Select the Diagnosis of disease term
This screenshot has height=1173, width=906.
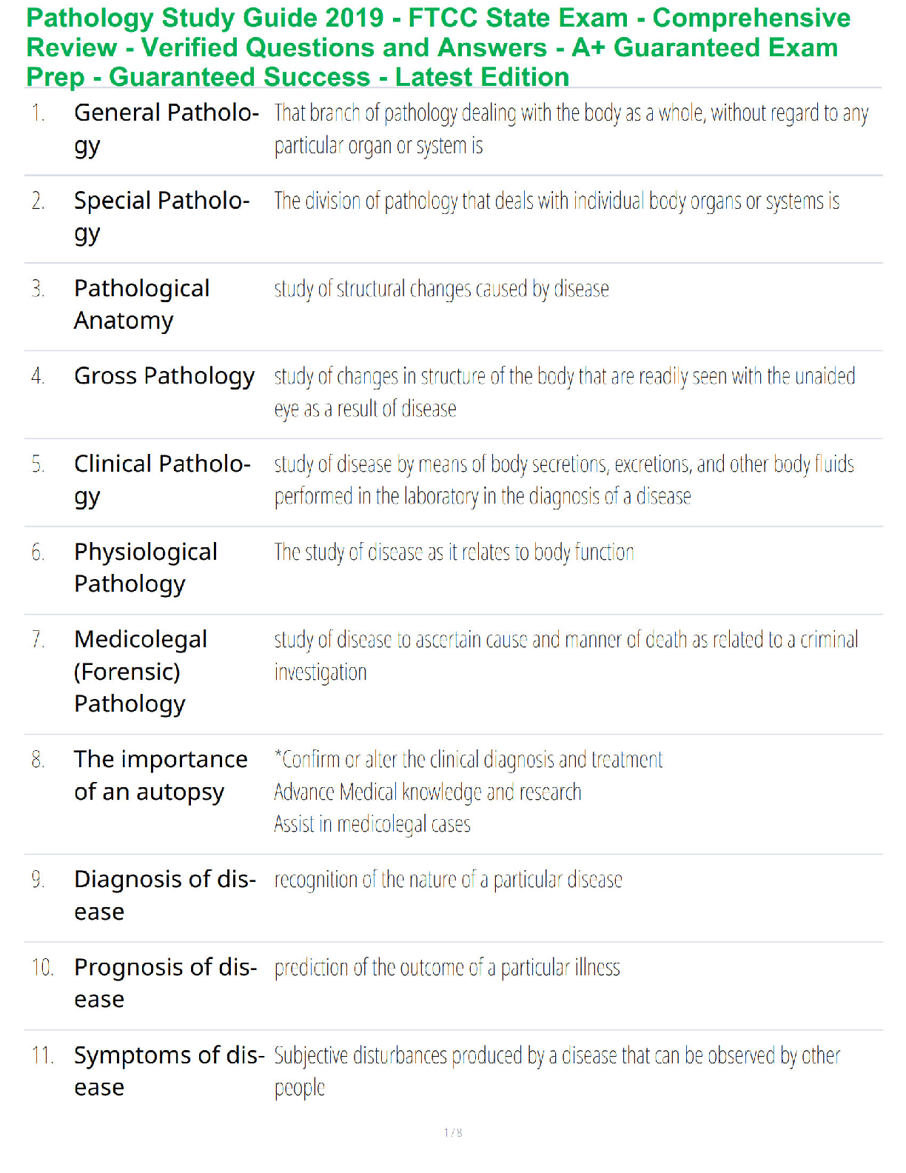pyautogui.click(x=165, y=896)
